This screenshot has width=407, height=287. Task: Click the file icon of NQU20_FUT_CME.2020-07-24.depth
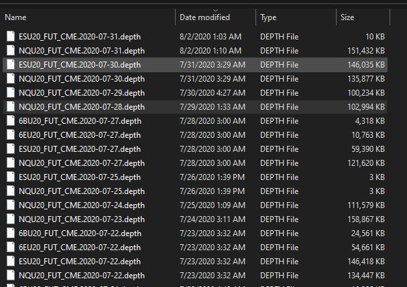click(10, 205)
